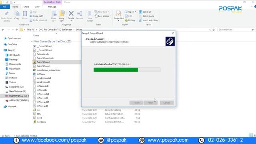Click the Back button in driver wizard
Viewport: 256px width, 144px height.
click(x=136, y=103)
